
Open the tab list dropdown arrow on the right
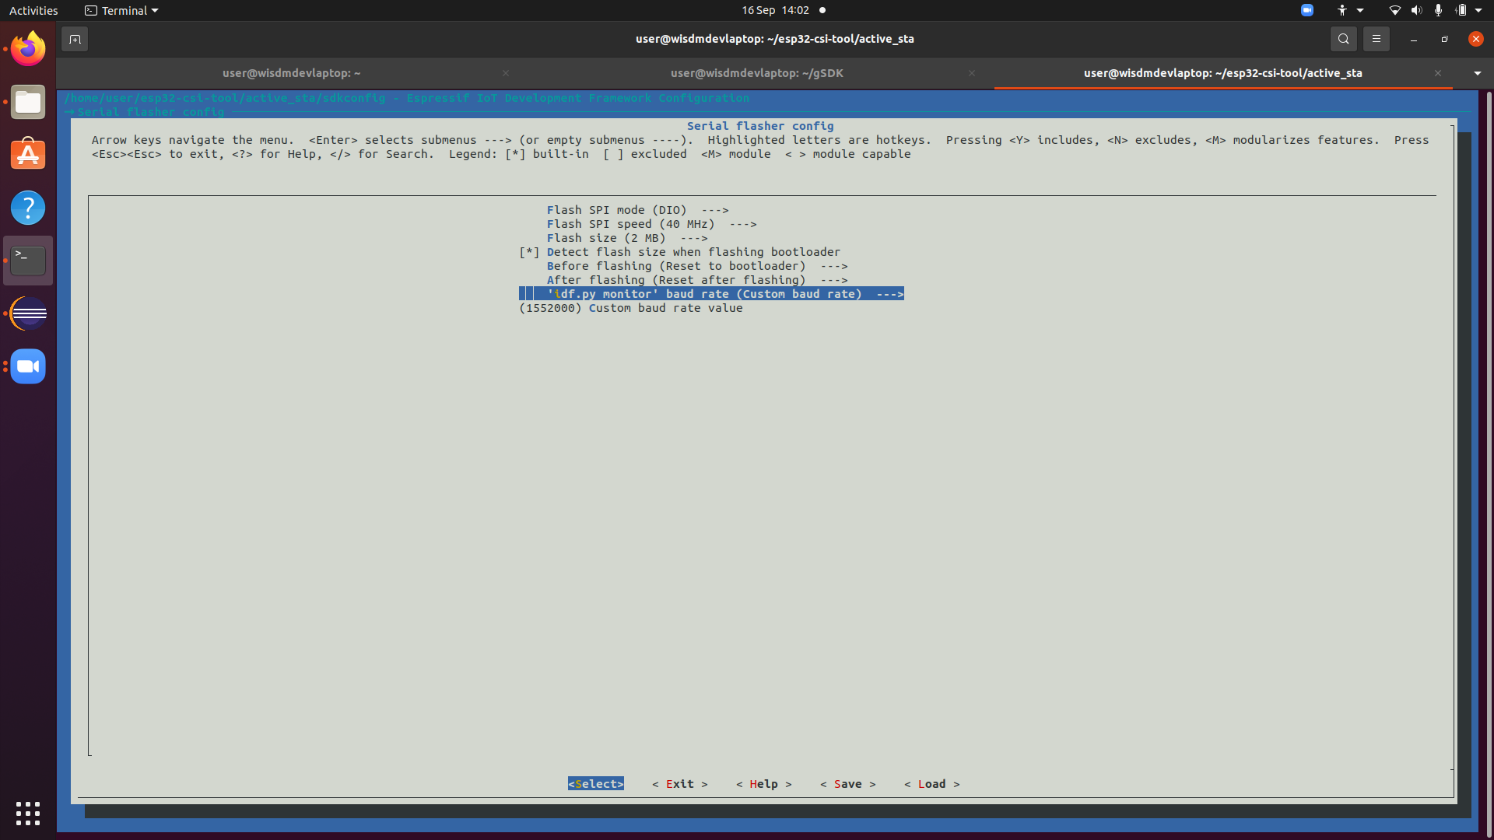click(x=1476, y=73)
